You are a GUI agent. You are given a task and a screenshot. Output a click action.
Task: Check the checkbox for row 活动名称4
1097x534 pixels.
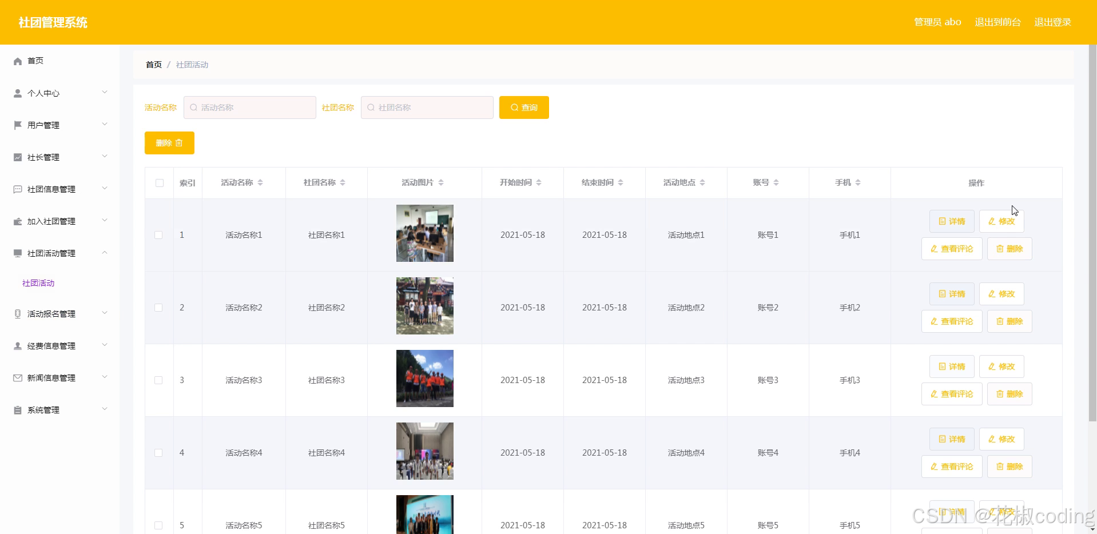click(x=158, y=453)
